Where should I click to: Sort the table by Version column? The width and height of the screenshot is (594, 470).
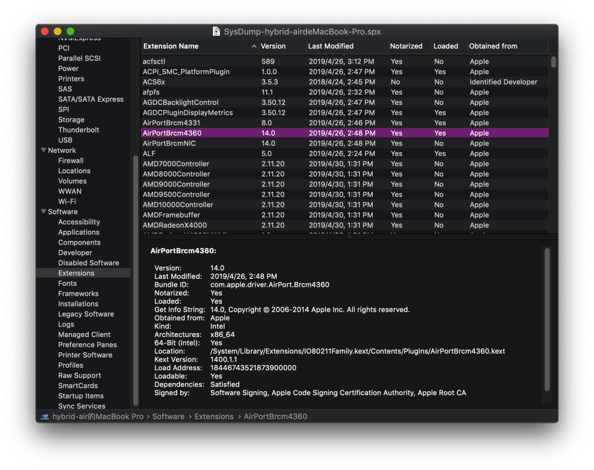[x=273, y=46]
